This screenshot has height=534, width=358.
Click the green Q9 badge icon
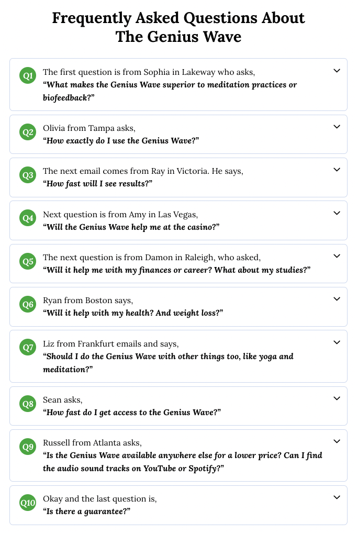[x=28, y=447]
